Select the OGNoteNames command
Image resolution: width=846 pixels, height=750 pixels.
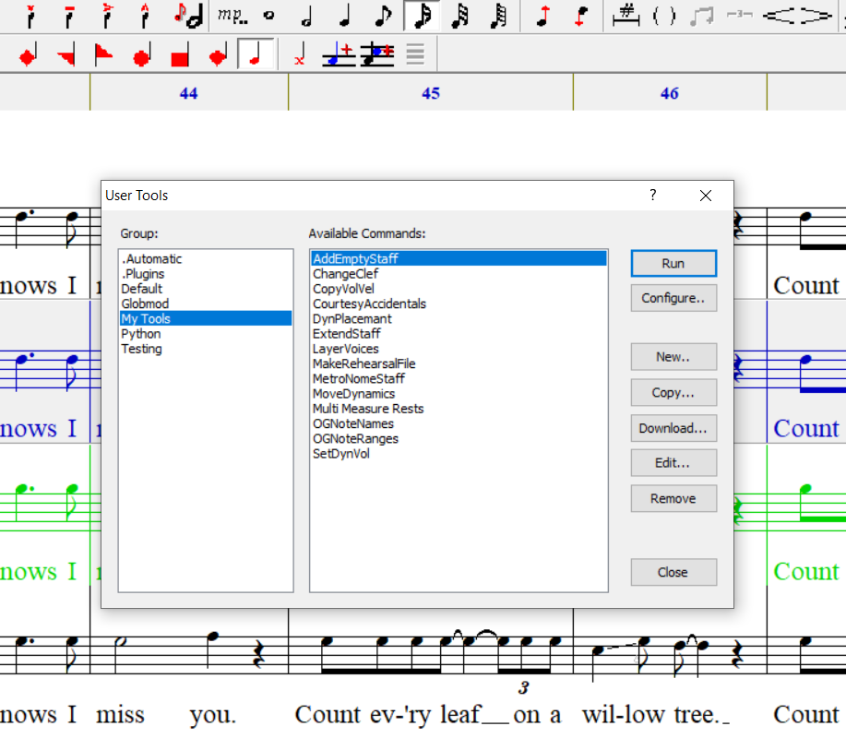click(459, 423)
